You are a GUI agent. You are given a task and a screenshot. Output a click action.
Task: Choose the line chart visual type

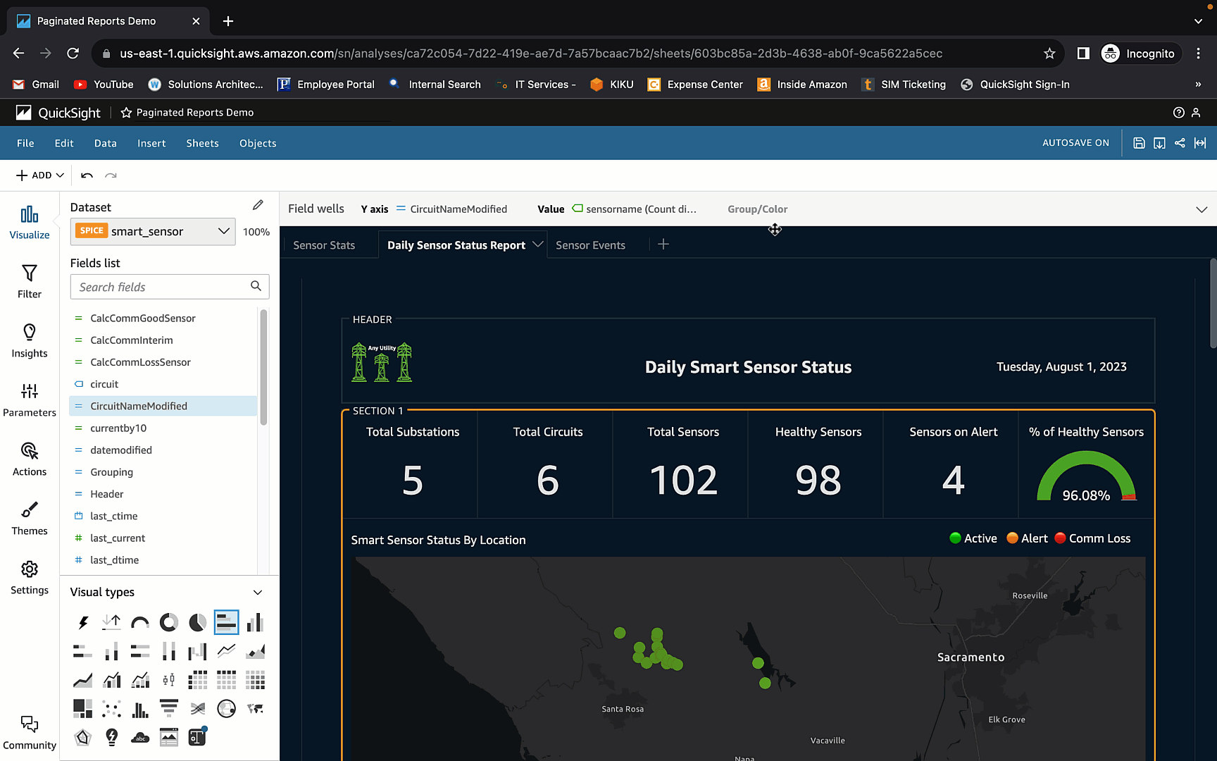tap(226, 651)
